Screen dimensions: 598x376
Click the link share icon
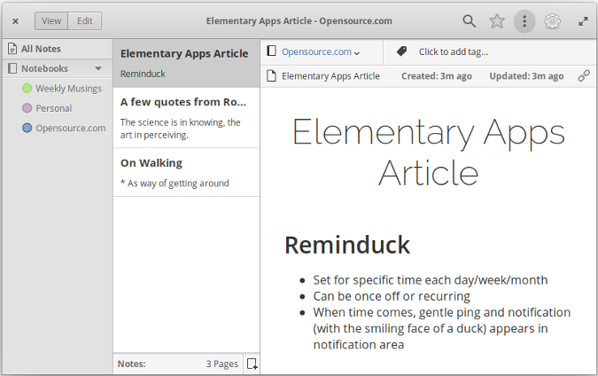[584, 76]
